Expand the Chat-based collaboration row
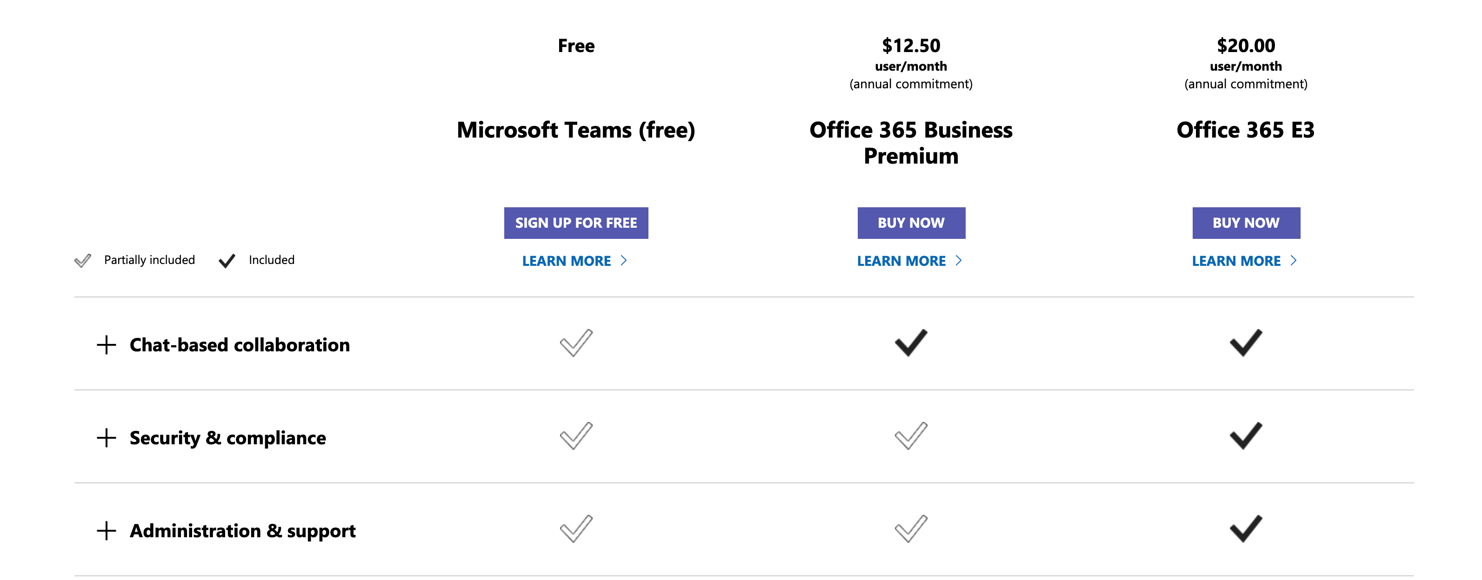The image size is (1482, 580). [106, 344]
